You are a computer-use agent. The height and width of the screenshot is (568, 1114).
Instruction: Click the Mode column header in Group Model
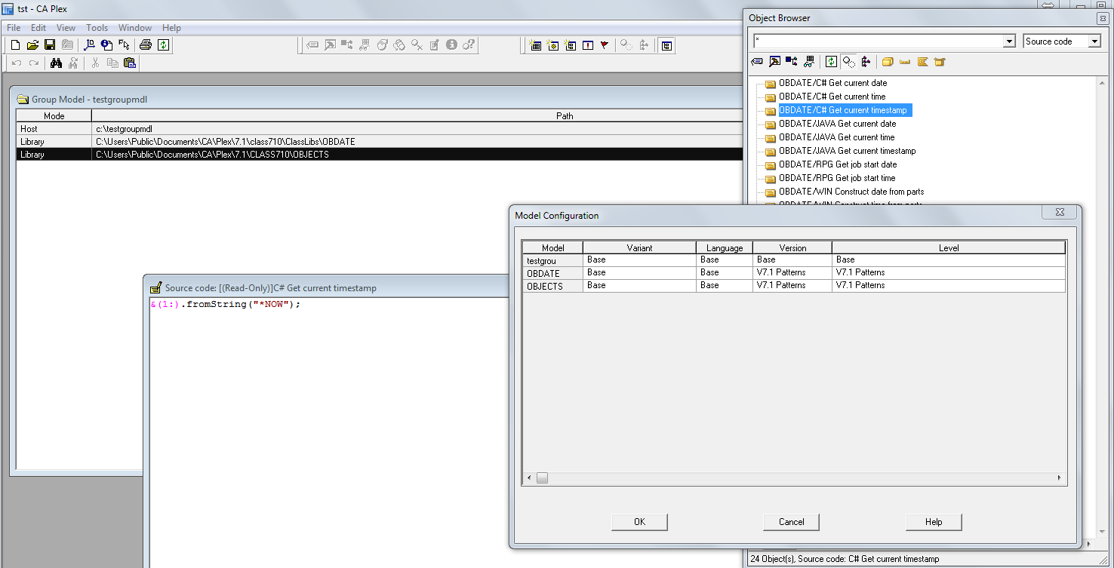coord(54,116)
